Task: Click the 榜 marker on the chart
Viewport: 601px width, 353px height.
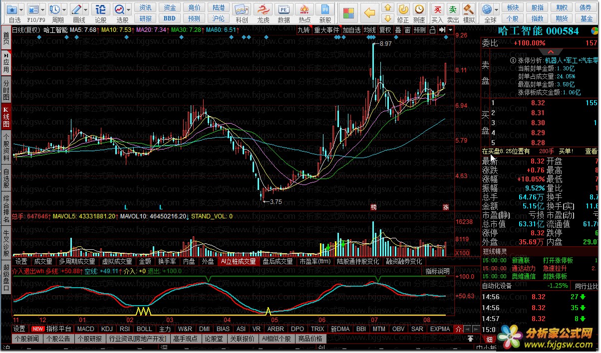Action: click(x=373, y=207)
